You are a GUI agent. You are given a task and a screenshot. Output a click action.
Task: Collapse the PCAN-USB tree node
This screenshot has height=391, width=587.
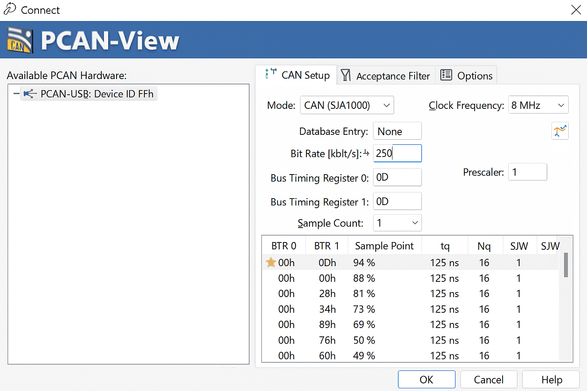coord(16,94)
